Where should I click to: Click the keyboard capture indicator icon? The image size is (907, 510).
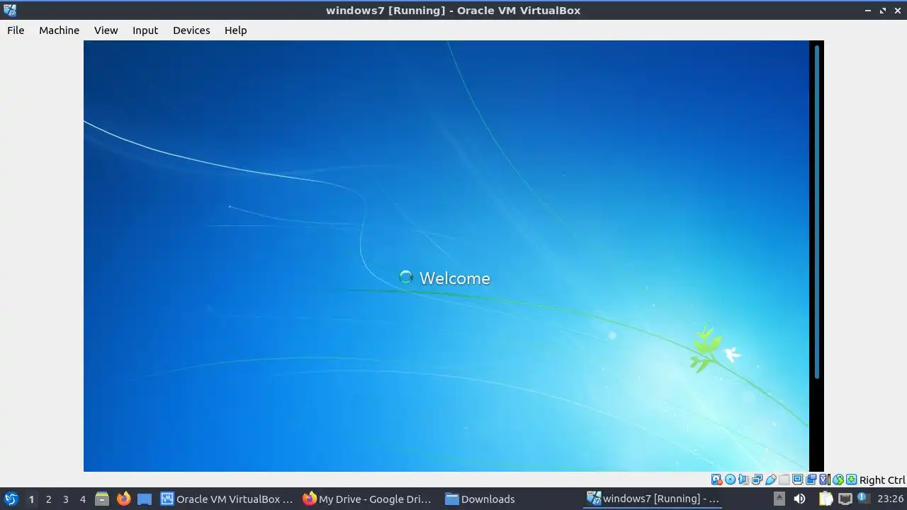click(x=851, y=480)
